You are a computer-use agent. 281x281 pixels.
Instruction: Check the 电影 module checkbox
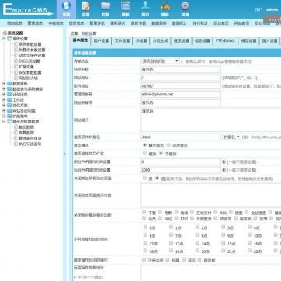click(x=160, y=212)
